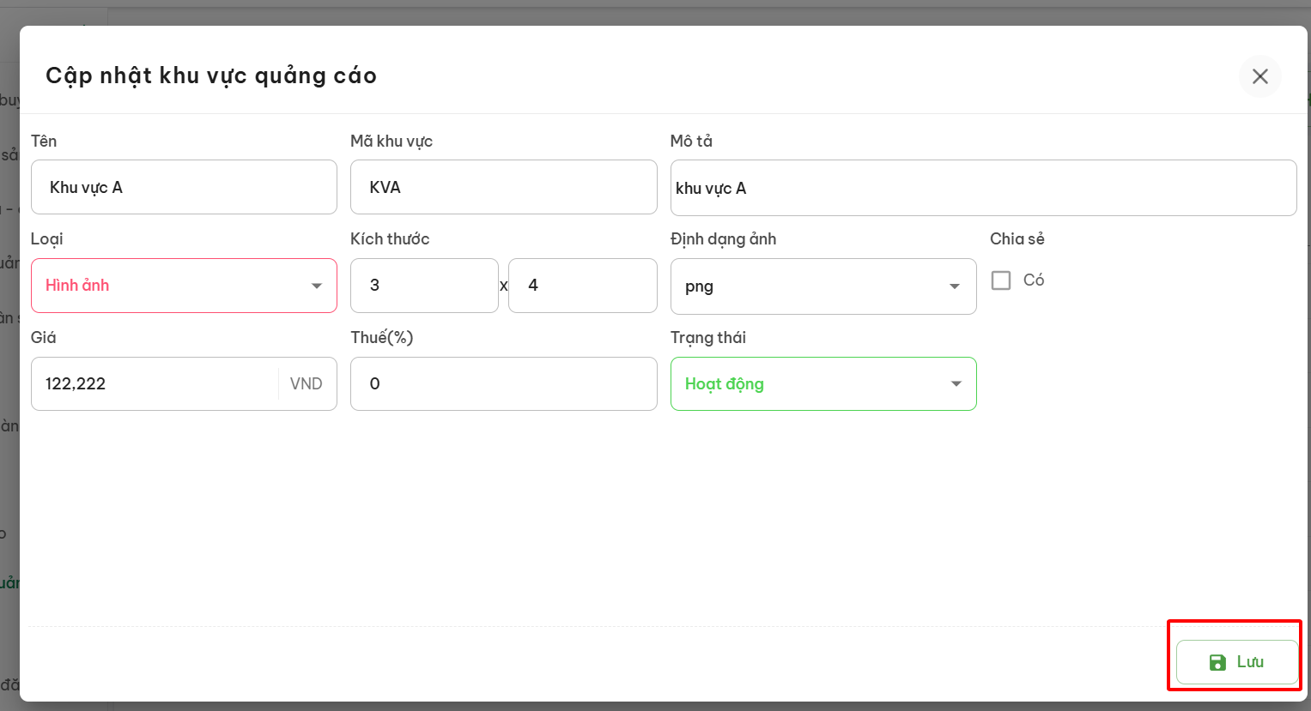The image size is (1311, 711).
Task: Click the Lưu save button
Action: pos(1237,662)
